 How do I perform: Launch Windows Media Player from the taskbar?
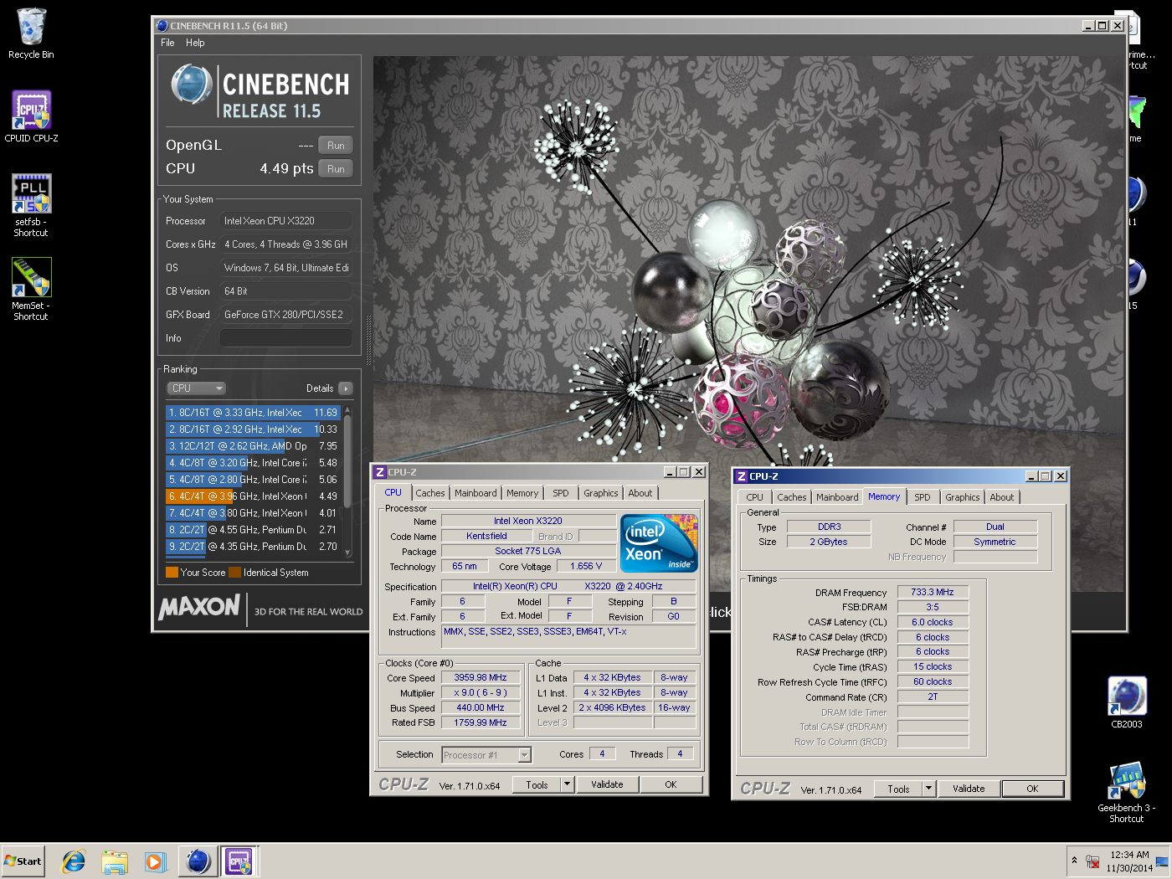point(155,861)
